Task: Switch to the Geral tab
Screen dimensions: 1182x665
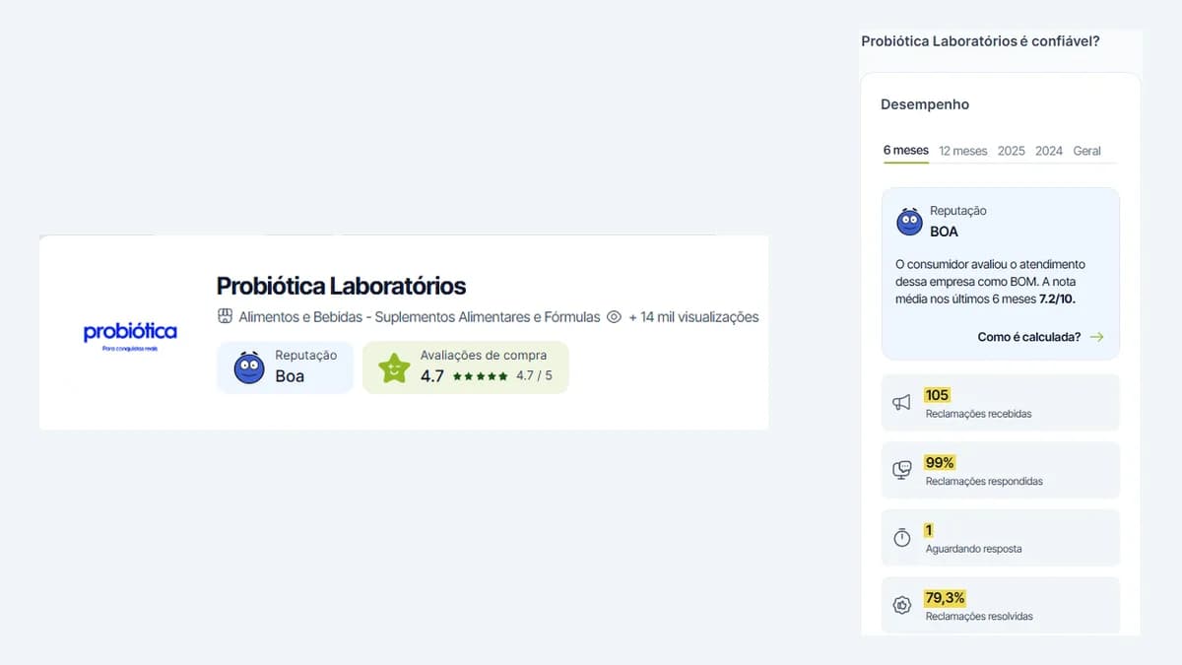Action: (1086, 151)
